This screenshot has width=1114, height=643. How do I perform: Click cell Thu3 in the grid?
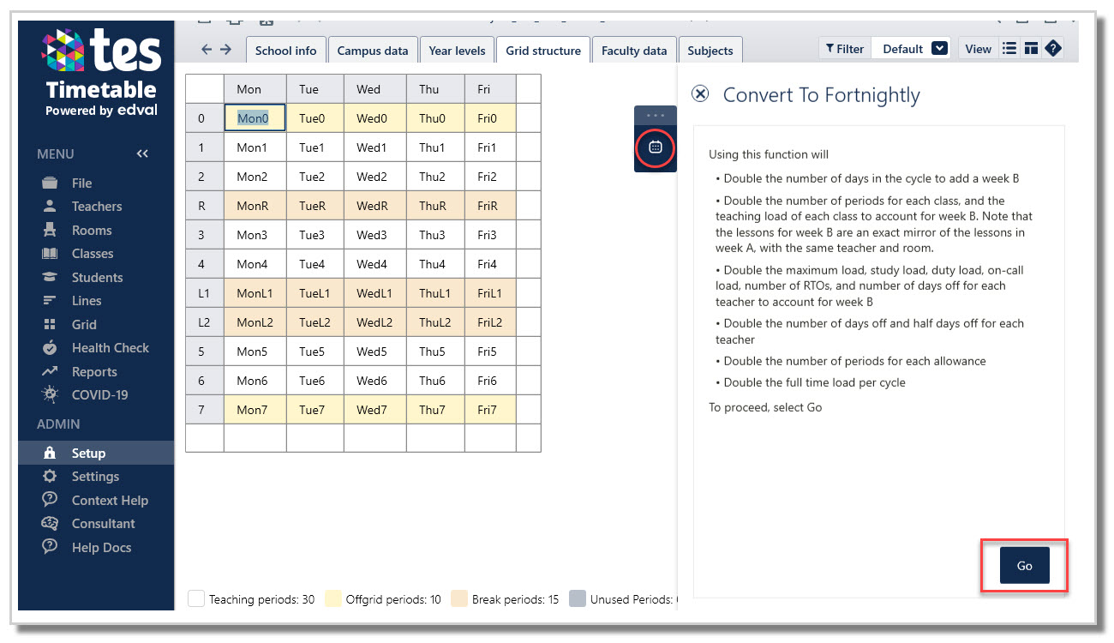[436, 235]
